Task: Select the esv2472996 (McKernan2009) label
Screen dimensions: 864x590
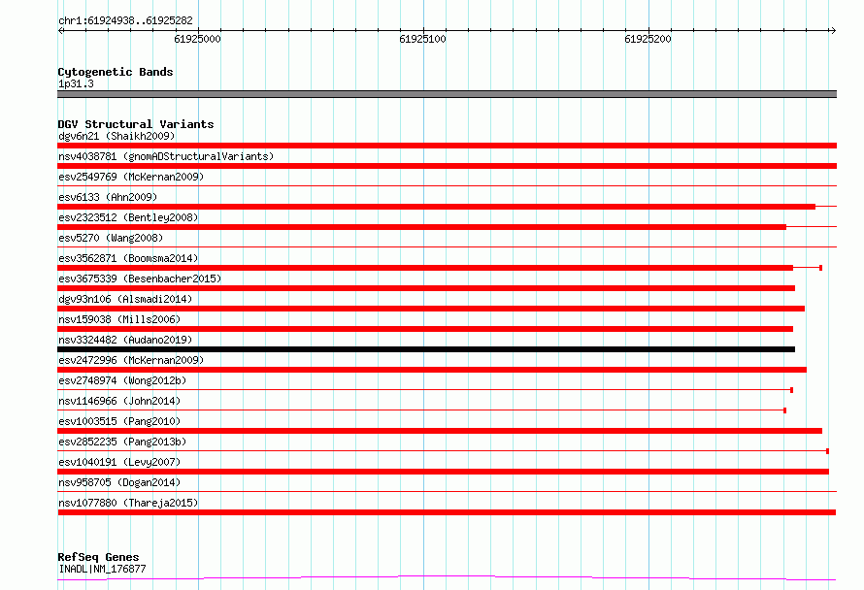Action: click(131, 360)
